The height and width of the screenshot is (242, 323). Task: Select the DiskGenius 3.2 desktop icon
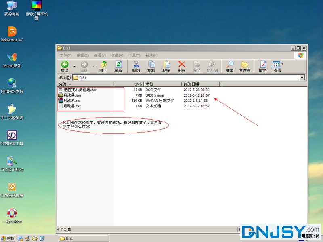12,32
